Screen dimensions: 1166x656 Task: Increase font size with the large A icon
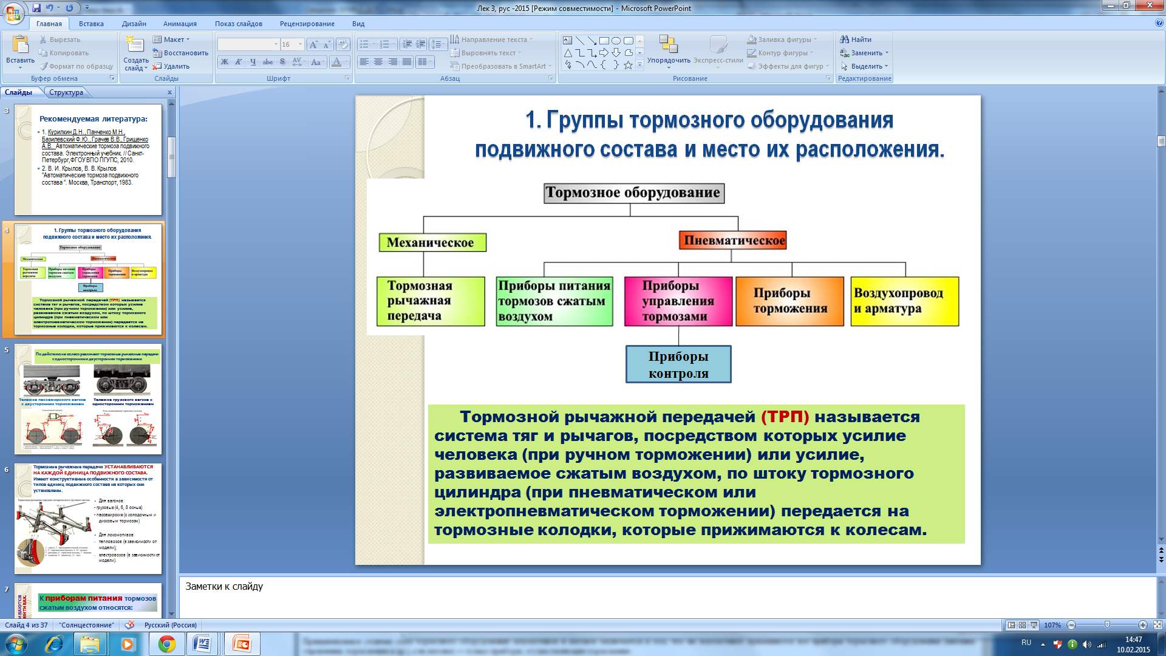click(313, 44)
